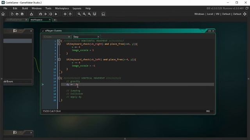
Task: Place cursor on '// gravity' comment line
Action: coord(73,81)
